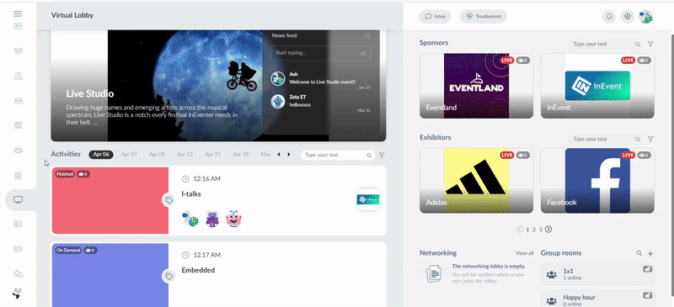674x307 pixels.
Task: Open the Eventland sponsor card
Action: [x=476, y=86]
